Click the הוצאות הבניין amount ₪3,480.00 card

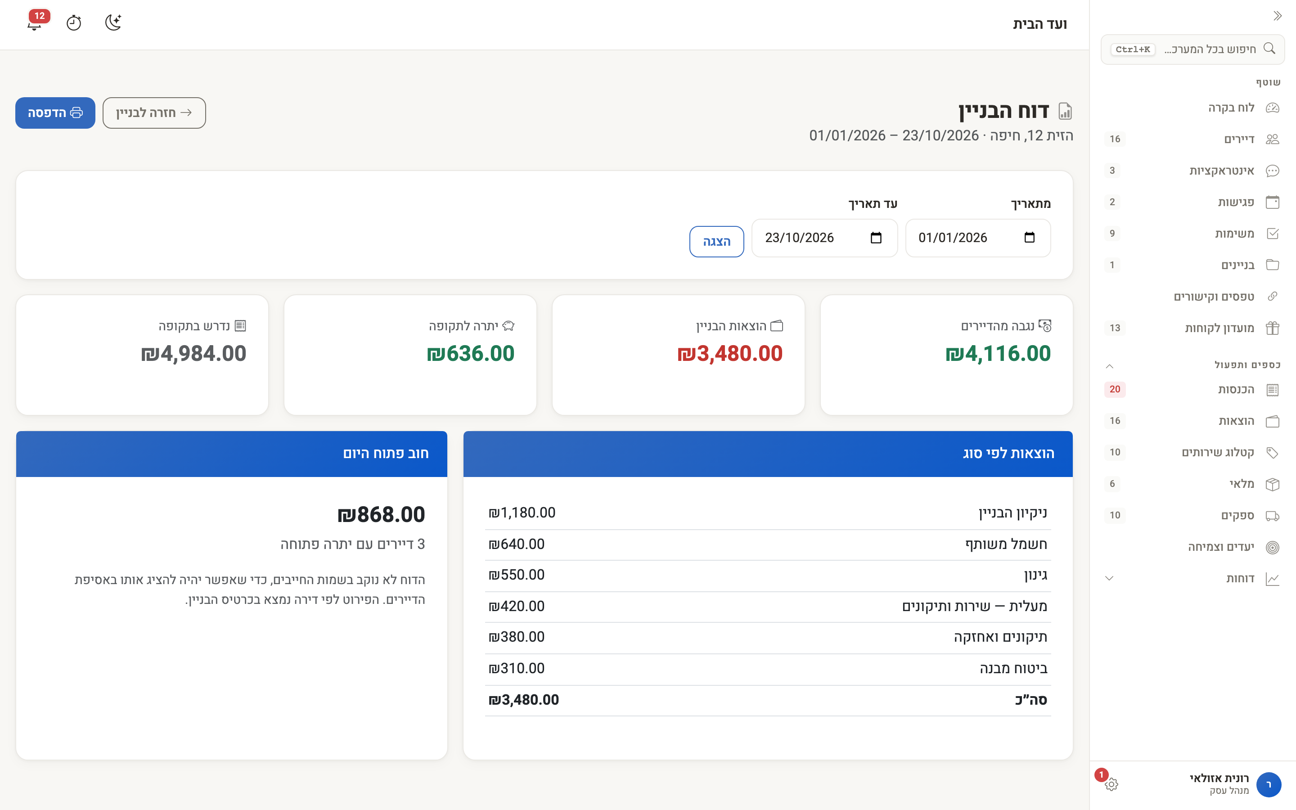click(730, 354)
